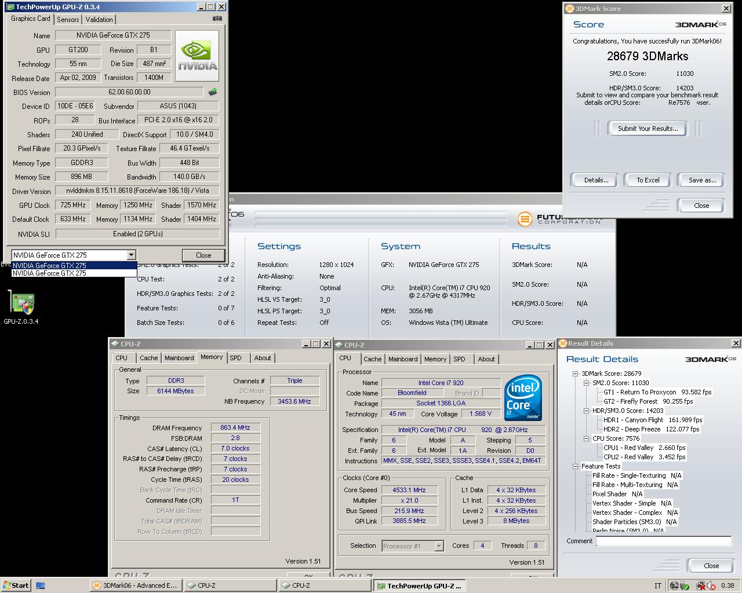Click the title icon of the CPU-Z CPU window

click(339, 345)
